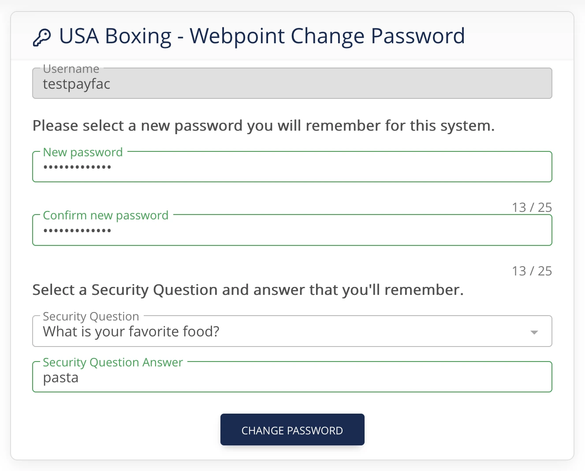Click the 'Confirm new password' floating label
585x471 pixels.
pos(106,215)
